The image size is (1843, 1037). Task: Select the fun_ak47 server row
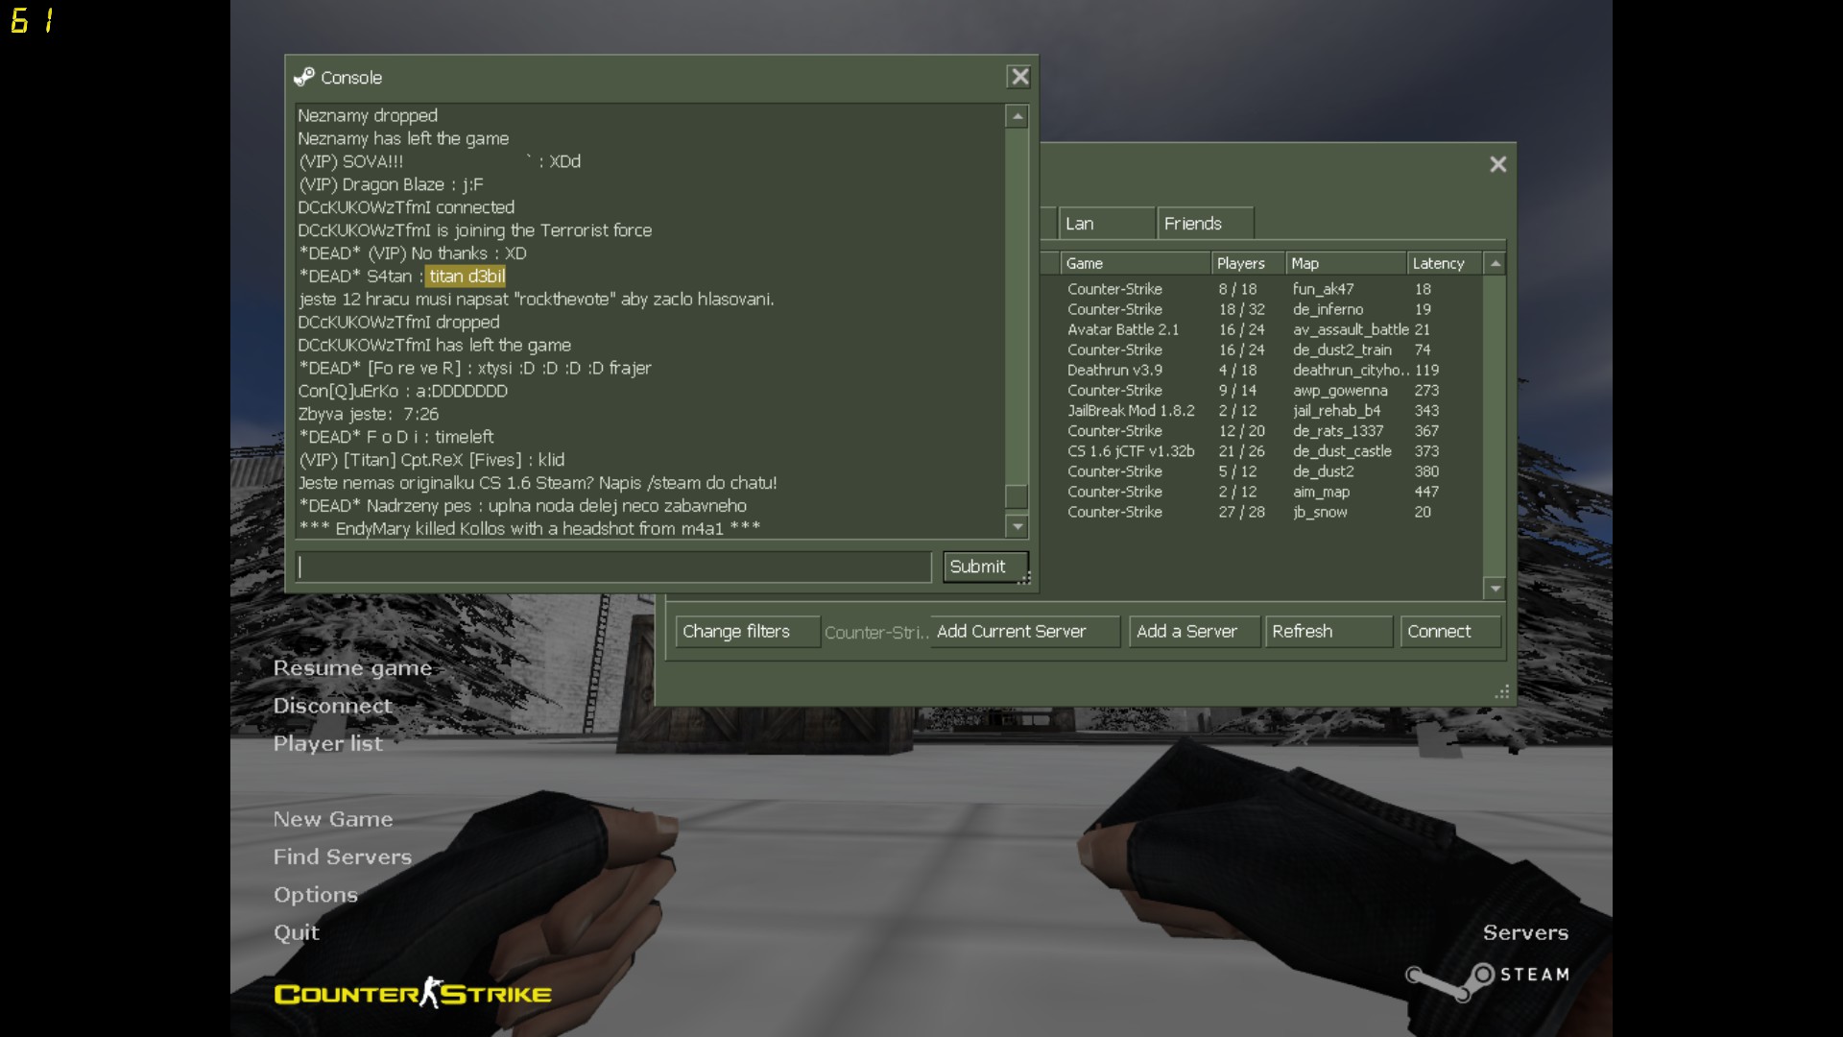pyautogui.click(x=1261, y=289)
